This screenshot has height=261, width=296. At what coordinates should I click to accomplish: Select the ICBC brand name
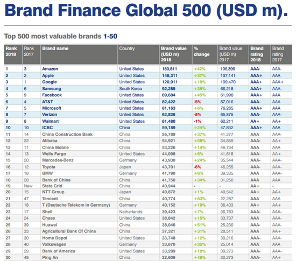pyautogui.click(x=47, y=128)
